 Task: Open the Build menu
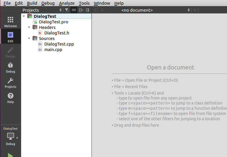click(x=32, y=3)
